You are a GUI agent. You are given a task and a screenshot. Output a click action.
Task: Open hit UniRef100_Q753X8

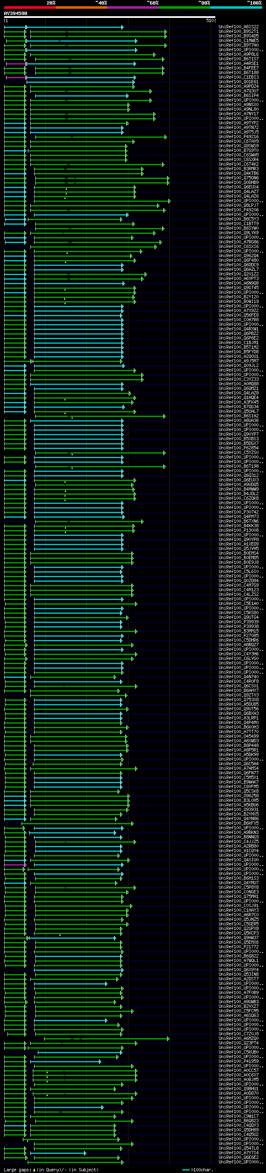[x=239, y=699]
